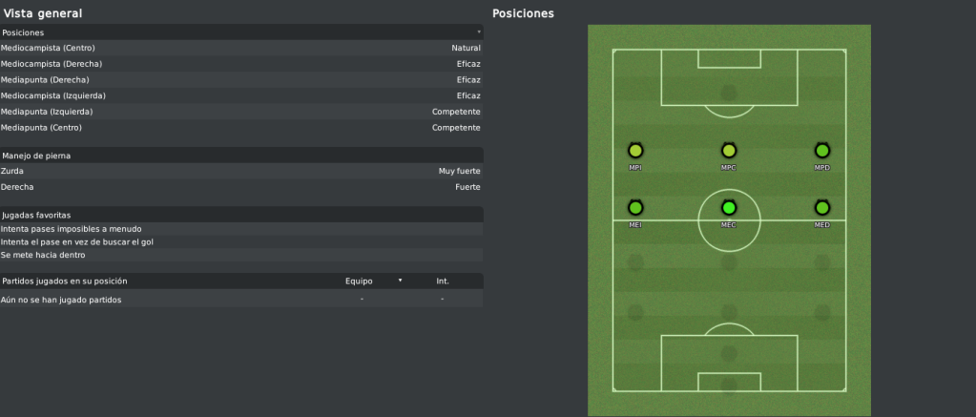Select Mediapunta (Izquierda) row
The height and width of the screenshot is (417, 976).
241,112
